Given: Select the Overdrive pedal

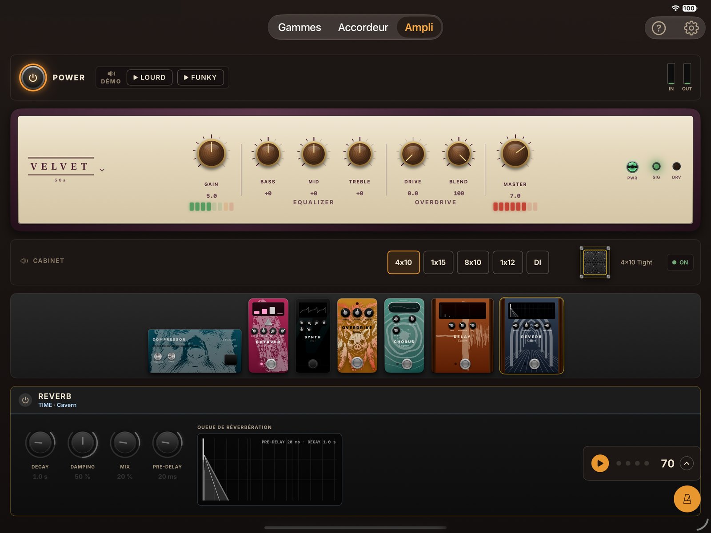Looking at the screenshot, I should coord(357,335).
